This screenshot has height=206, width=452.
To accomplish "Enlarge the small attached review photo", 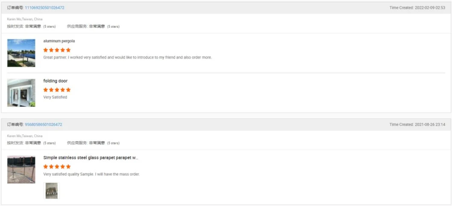I will click(x=51, y=191).
